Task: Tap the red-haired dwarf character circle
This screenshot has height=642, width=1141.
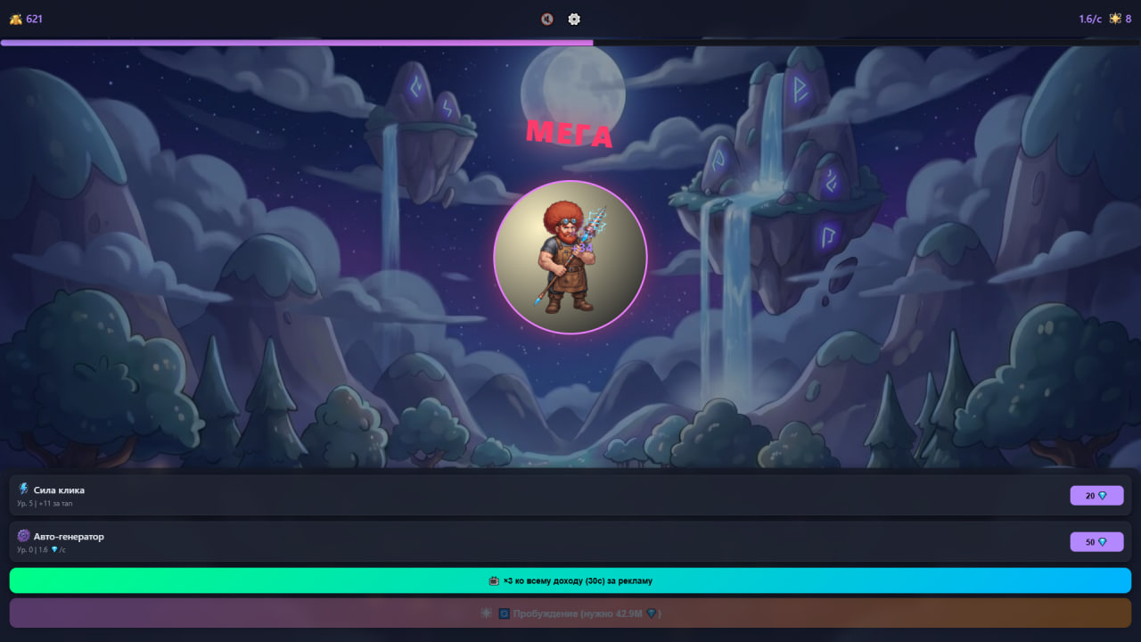Action: coord(570,257)
